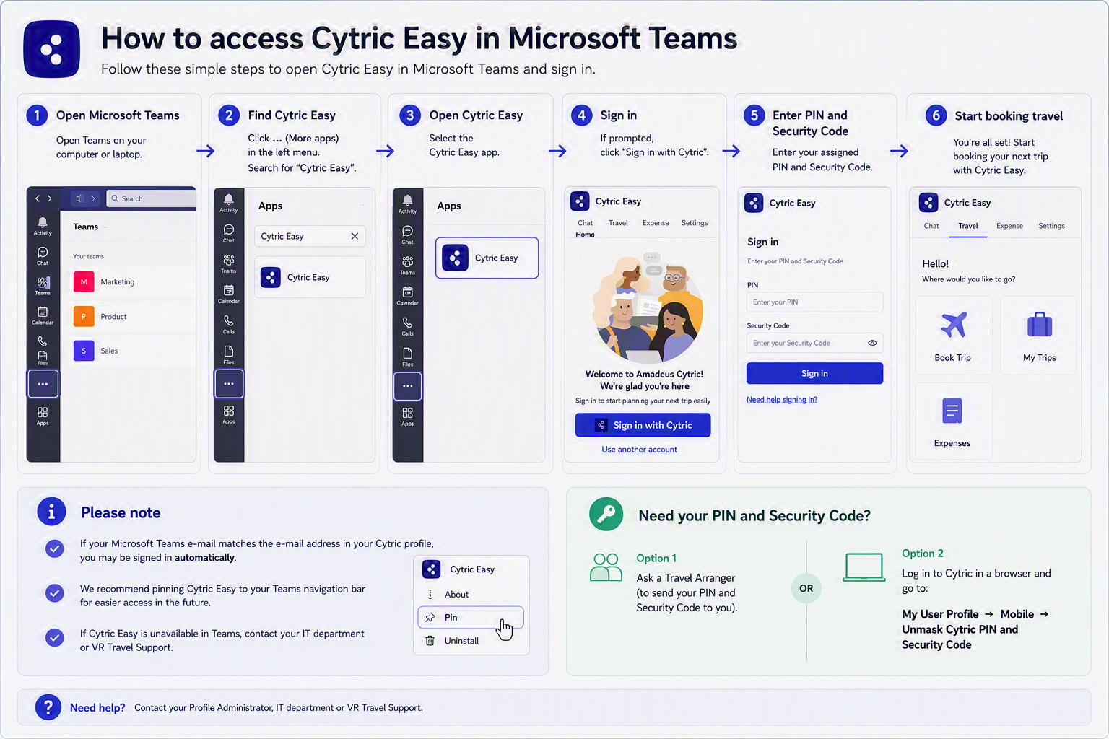Click the Enter your PIN field
The width and height of the screenshot is (1109, 739).
tap(814, 302)
